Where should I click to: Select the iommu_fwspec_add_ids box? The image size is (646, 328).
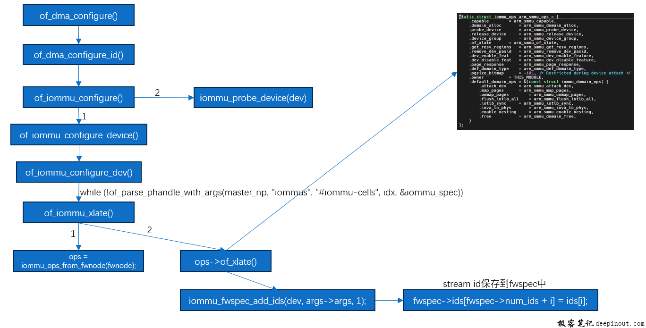(277, 301)
